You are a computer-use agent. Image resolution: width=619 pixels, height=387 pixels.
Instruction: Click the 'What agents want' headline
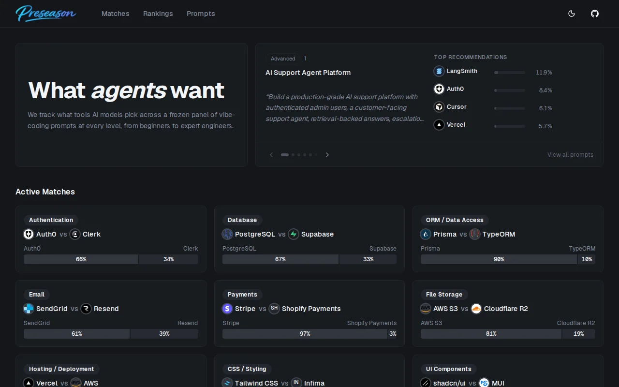[126, 90]
